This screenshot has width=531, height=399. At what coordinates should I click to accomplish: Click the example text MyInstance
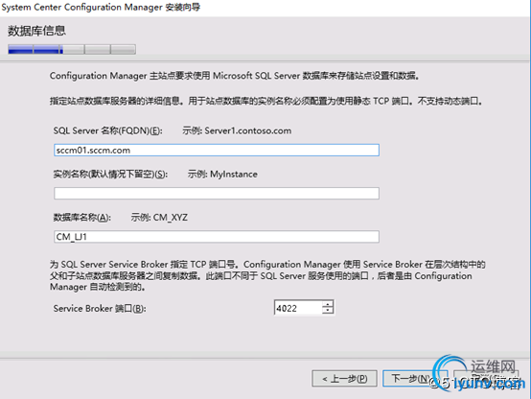[x=234, y=175]
